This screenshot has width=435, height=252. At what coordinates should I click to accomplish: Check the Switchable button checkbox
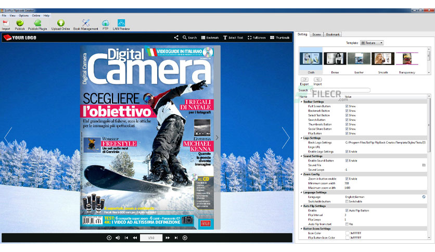[347, 201]
